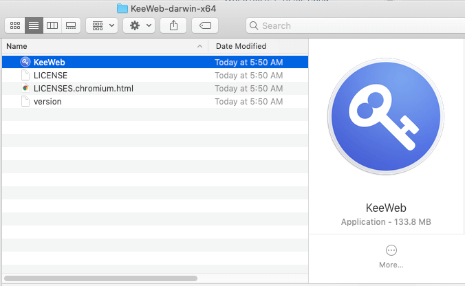Switch to list view mode

tap(33, 25)
